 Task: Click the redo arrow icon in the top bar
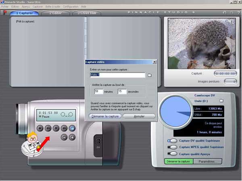click(232, 12)
